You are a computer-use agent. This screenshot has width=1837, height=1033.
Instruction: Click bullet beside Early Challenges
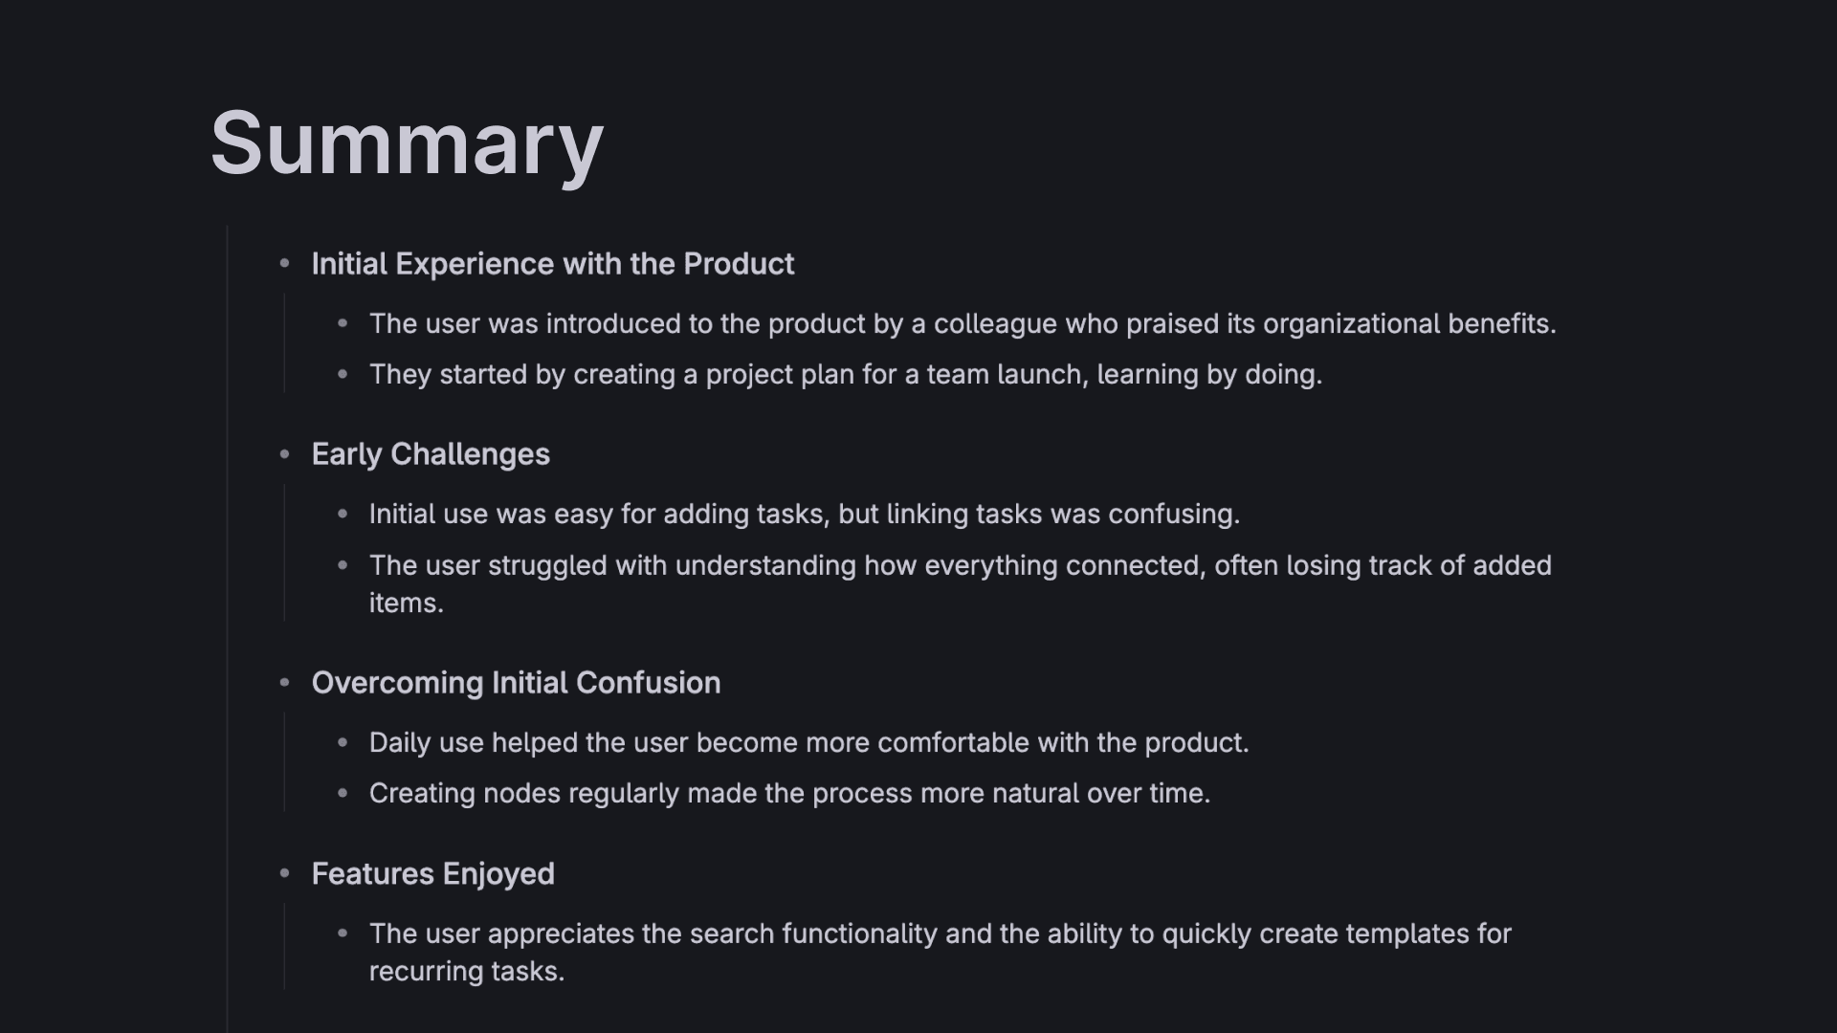click(x=284, y=454)
